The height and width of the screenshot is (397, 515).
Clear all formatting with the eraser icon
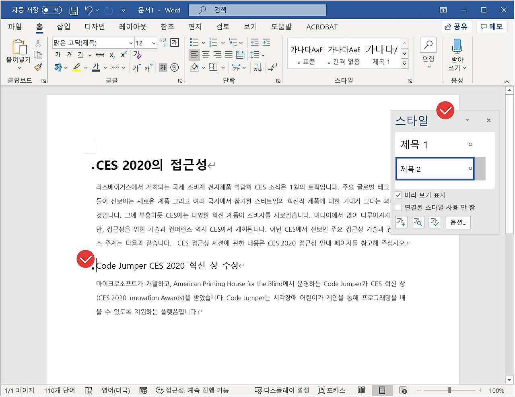138,55
